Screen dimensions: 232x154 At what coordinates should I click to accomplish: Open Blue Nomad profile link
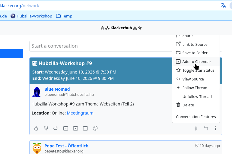[x=57, y=89]
